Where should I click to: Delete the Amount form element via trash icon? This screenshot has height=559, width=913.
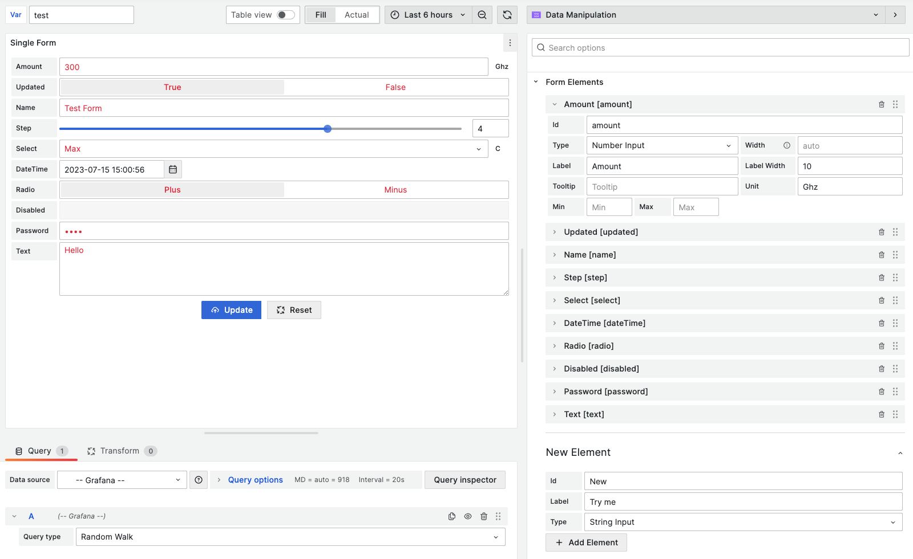point(881,104)
